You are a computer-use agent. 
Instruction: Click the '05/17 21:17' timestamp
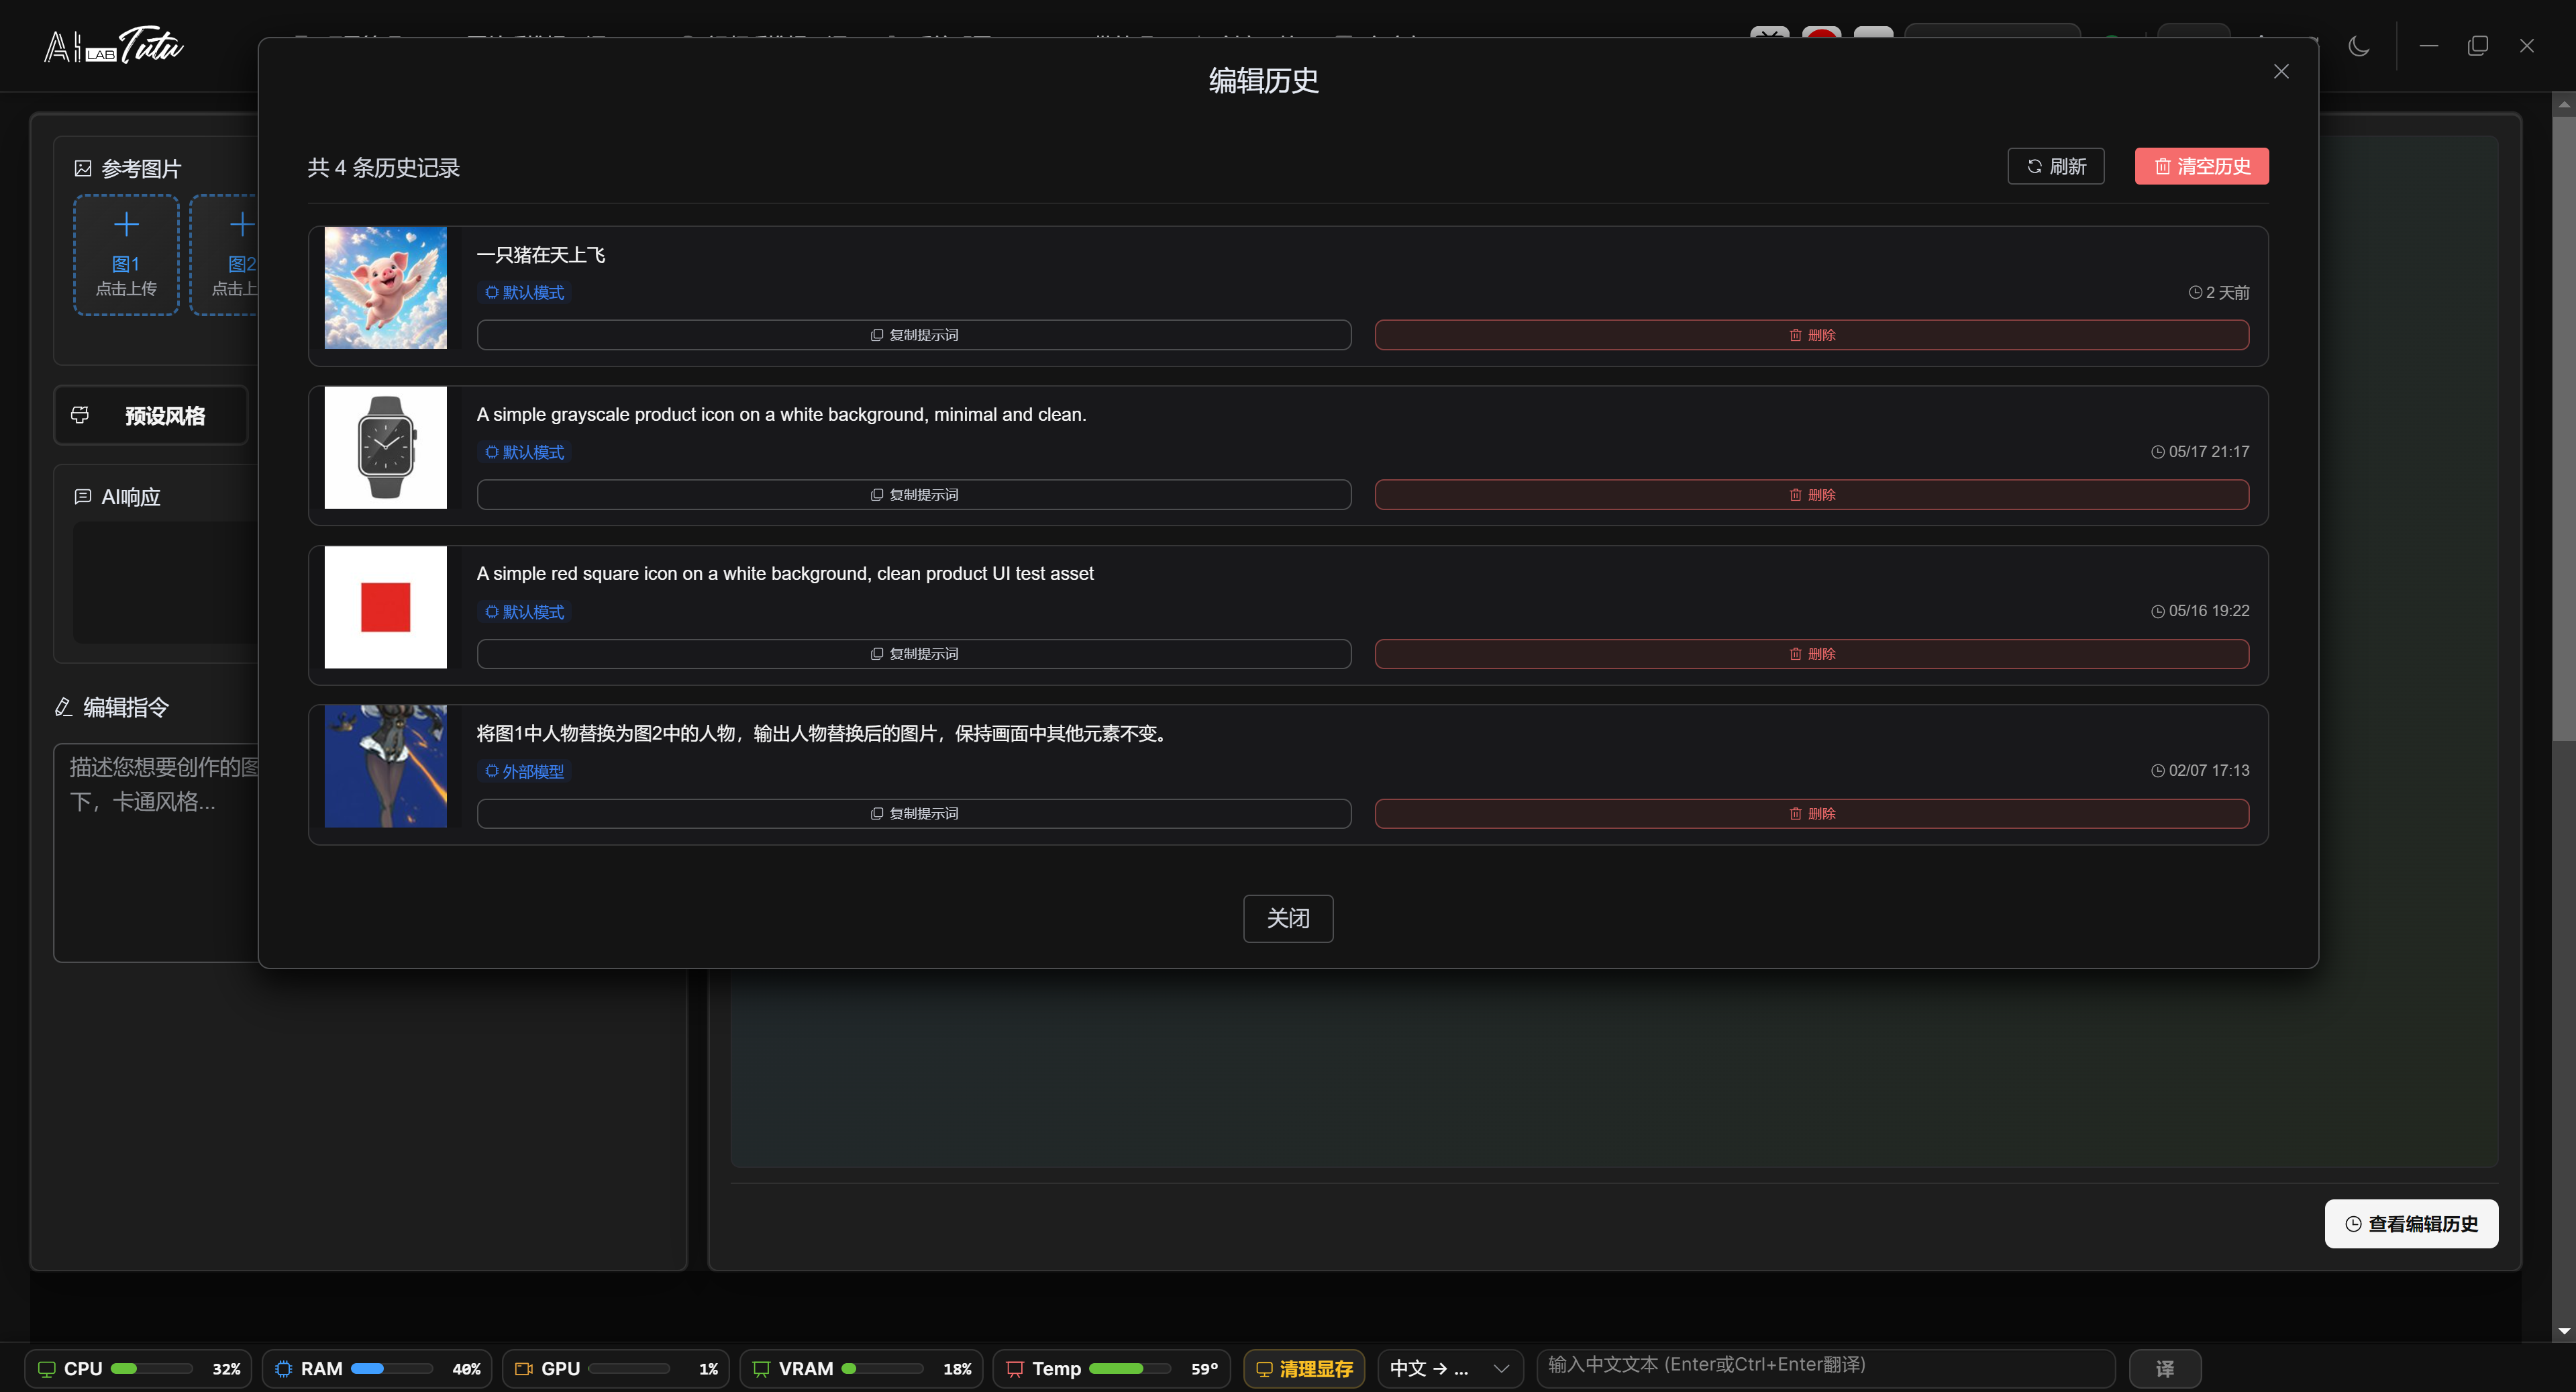tap(2200, 452)
